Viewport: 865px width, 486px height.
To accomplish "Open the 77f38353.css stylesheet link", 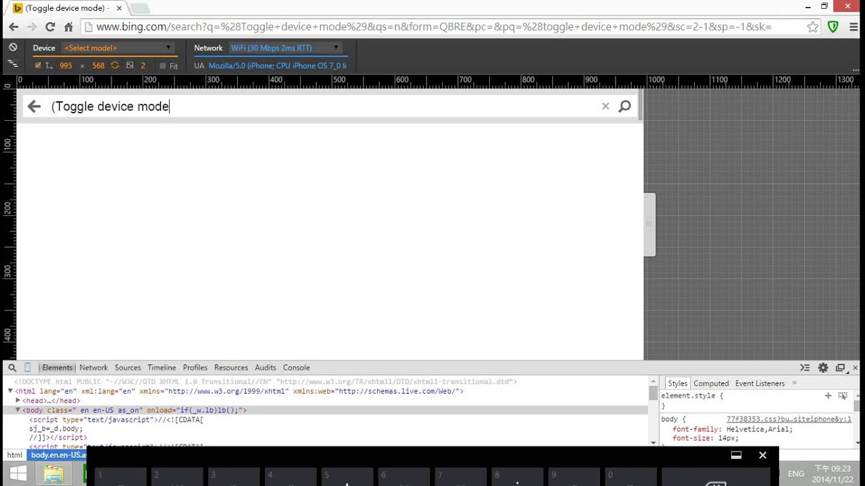I will pos(789,419).
